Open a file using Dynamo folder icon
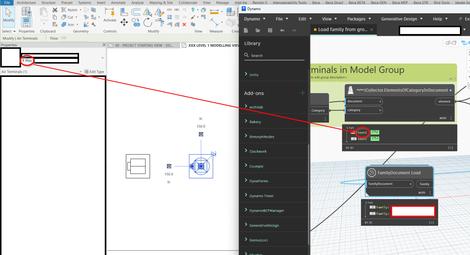The width and height of the screenshot is (470, 255). click(x=258, y=30)
